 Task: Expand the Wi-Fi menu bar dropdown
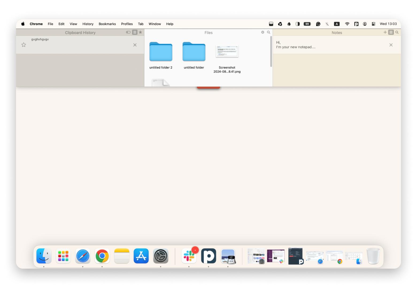pyautogui.click(x=347, y=24)
